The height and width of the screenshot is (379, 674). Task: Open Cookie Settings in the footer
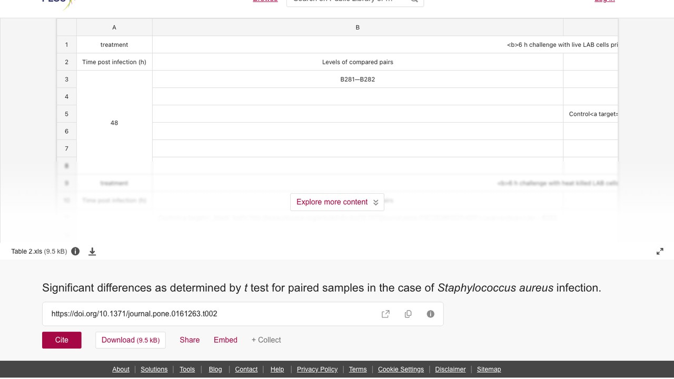point(401,369)
